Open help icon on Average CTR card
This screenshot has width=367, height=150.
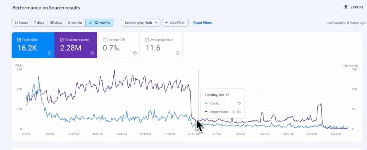pos(135,53)
